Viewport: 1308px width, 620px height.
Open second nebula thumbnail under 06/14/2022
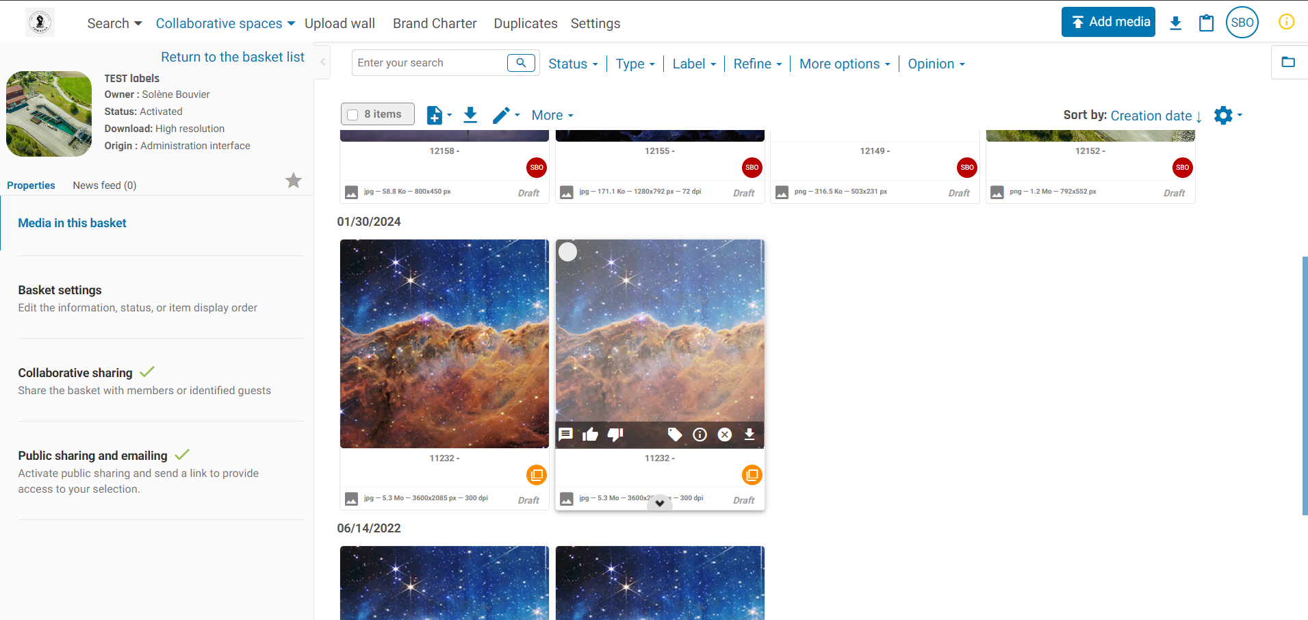(660, 583)
